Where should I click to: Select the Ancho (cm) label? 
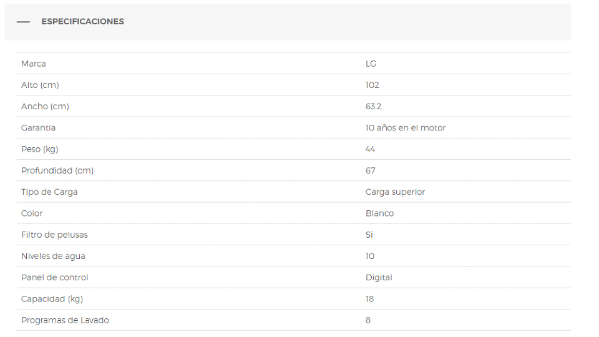coord(45,107)
